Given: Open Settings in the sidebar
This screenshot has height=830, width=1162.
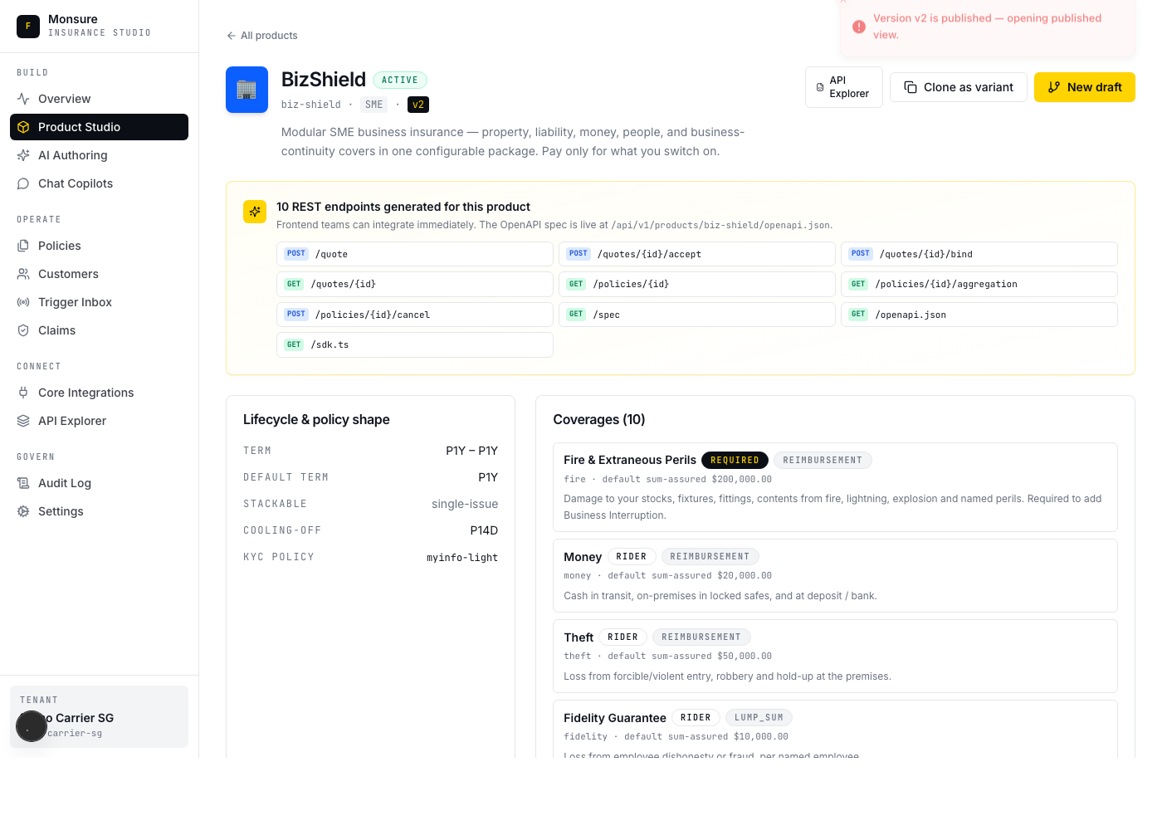Looking at the screenshot, I should [x=61, y=511].
